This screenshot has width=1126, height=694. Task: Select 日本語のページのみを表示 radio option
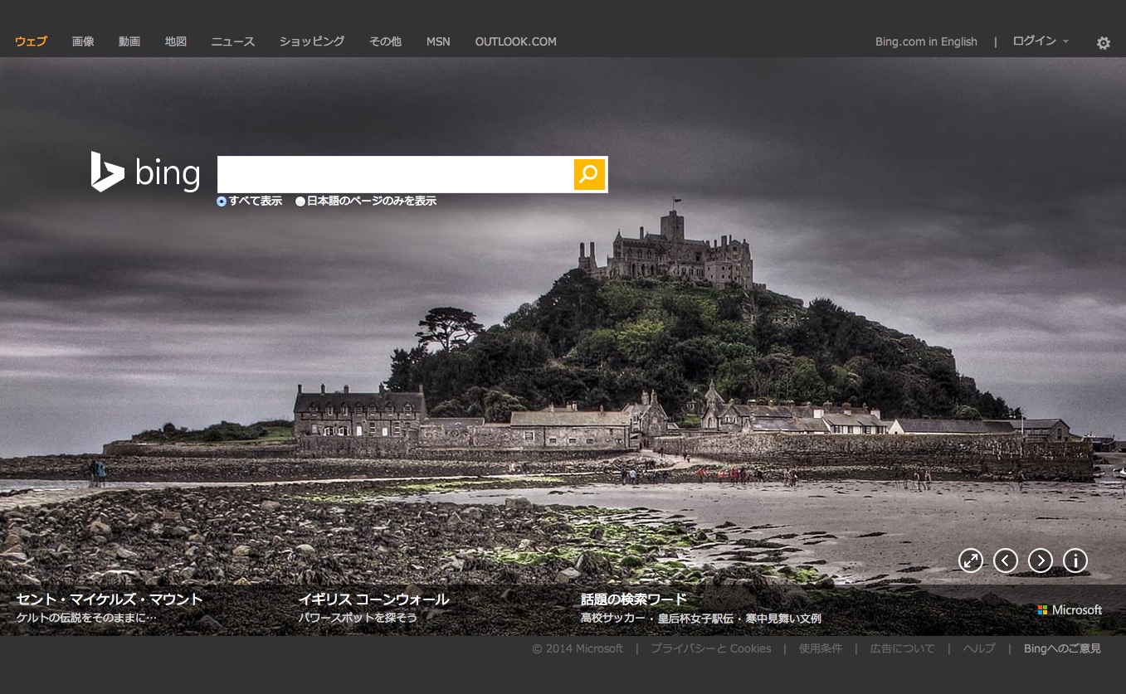tap(300, 201)
